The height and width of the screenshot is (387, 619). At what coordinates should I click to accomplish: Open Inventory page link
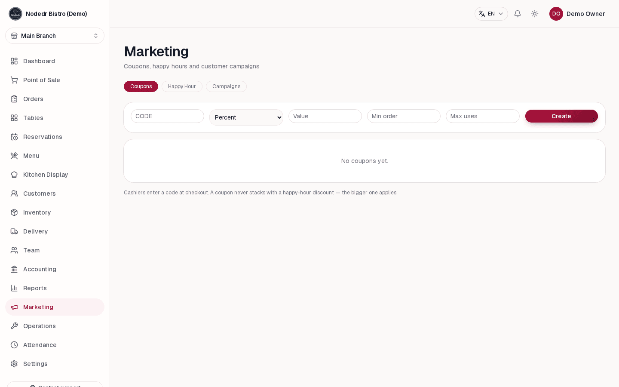[55, 212]
